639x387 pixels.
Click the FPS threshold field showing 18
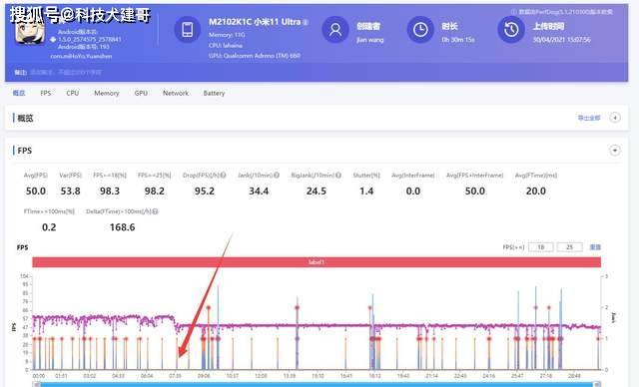tap(541, 247)
